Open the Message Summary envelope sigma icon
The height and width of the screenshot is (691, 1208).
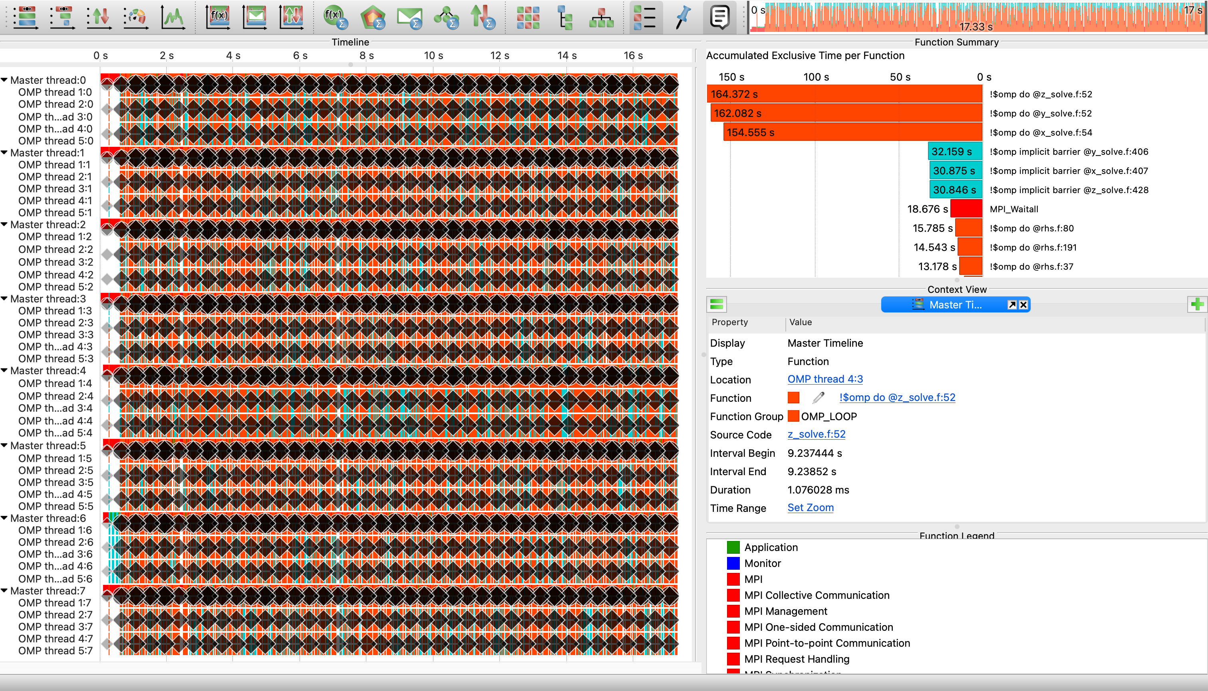[x=409, y=17]
